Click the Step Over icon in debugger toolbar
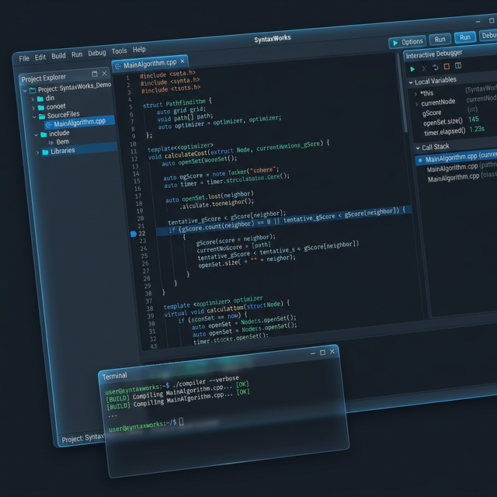Screen dimensions: 497x497 424,68
